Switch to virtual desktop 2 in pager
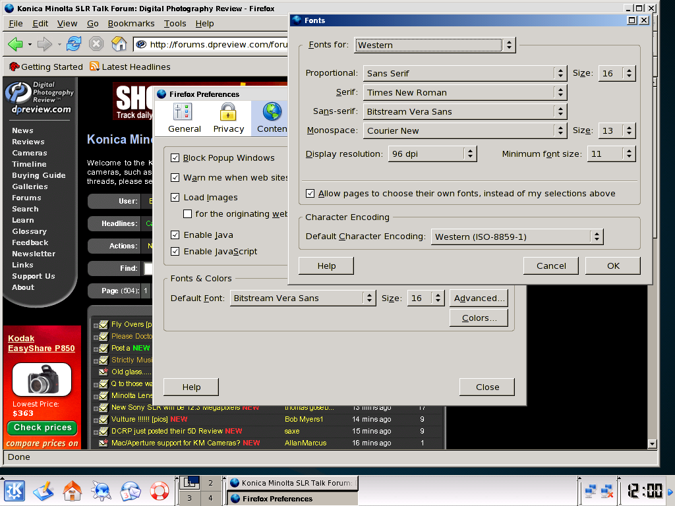 point(210,483)
